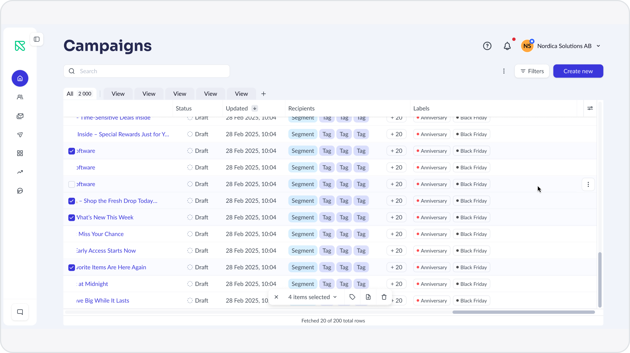Click the Create new button
Viewport: 630px width, 353px height.
pyautogui.click(x=578, y=71)
